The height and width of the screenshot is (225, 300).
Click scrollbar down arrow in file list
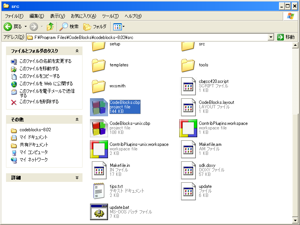pyautogui.click(x=295, y=220)
